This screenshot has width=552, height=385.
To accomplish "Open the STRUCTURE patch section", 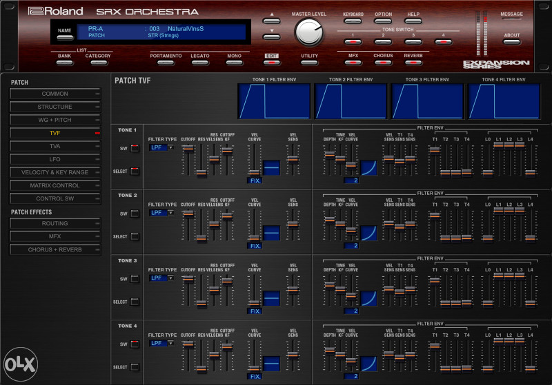I will 55,107.
